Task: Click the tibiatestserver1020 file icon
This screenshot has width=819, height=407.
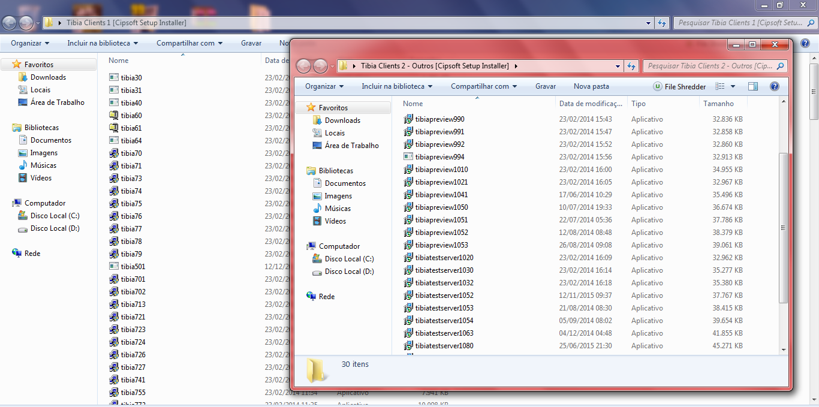Action: pyautogui.click(x=408, y=258)
